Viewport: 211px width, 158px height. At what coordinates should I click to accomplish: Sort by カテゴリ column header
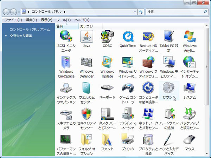pos(90,26)
